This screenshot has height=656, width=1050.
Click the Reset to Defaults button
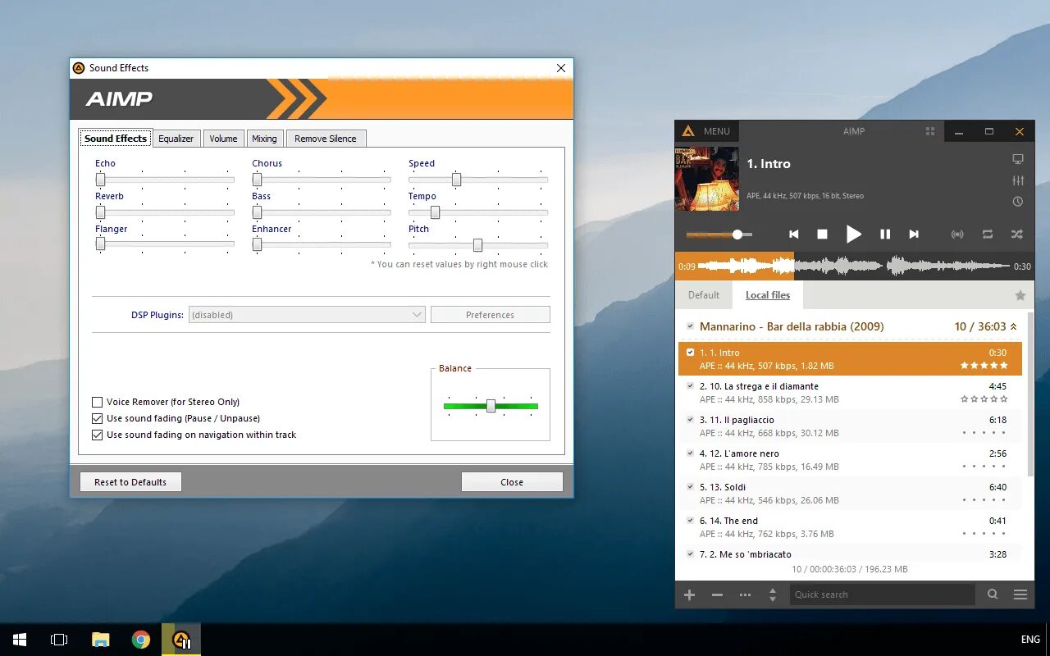(130, 482)
